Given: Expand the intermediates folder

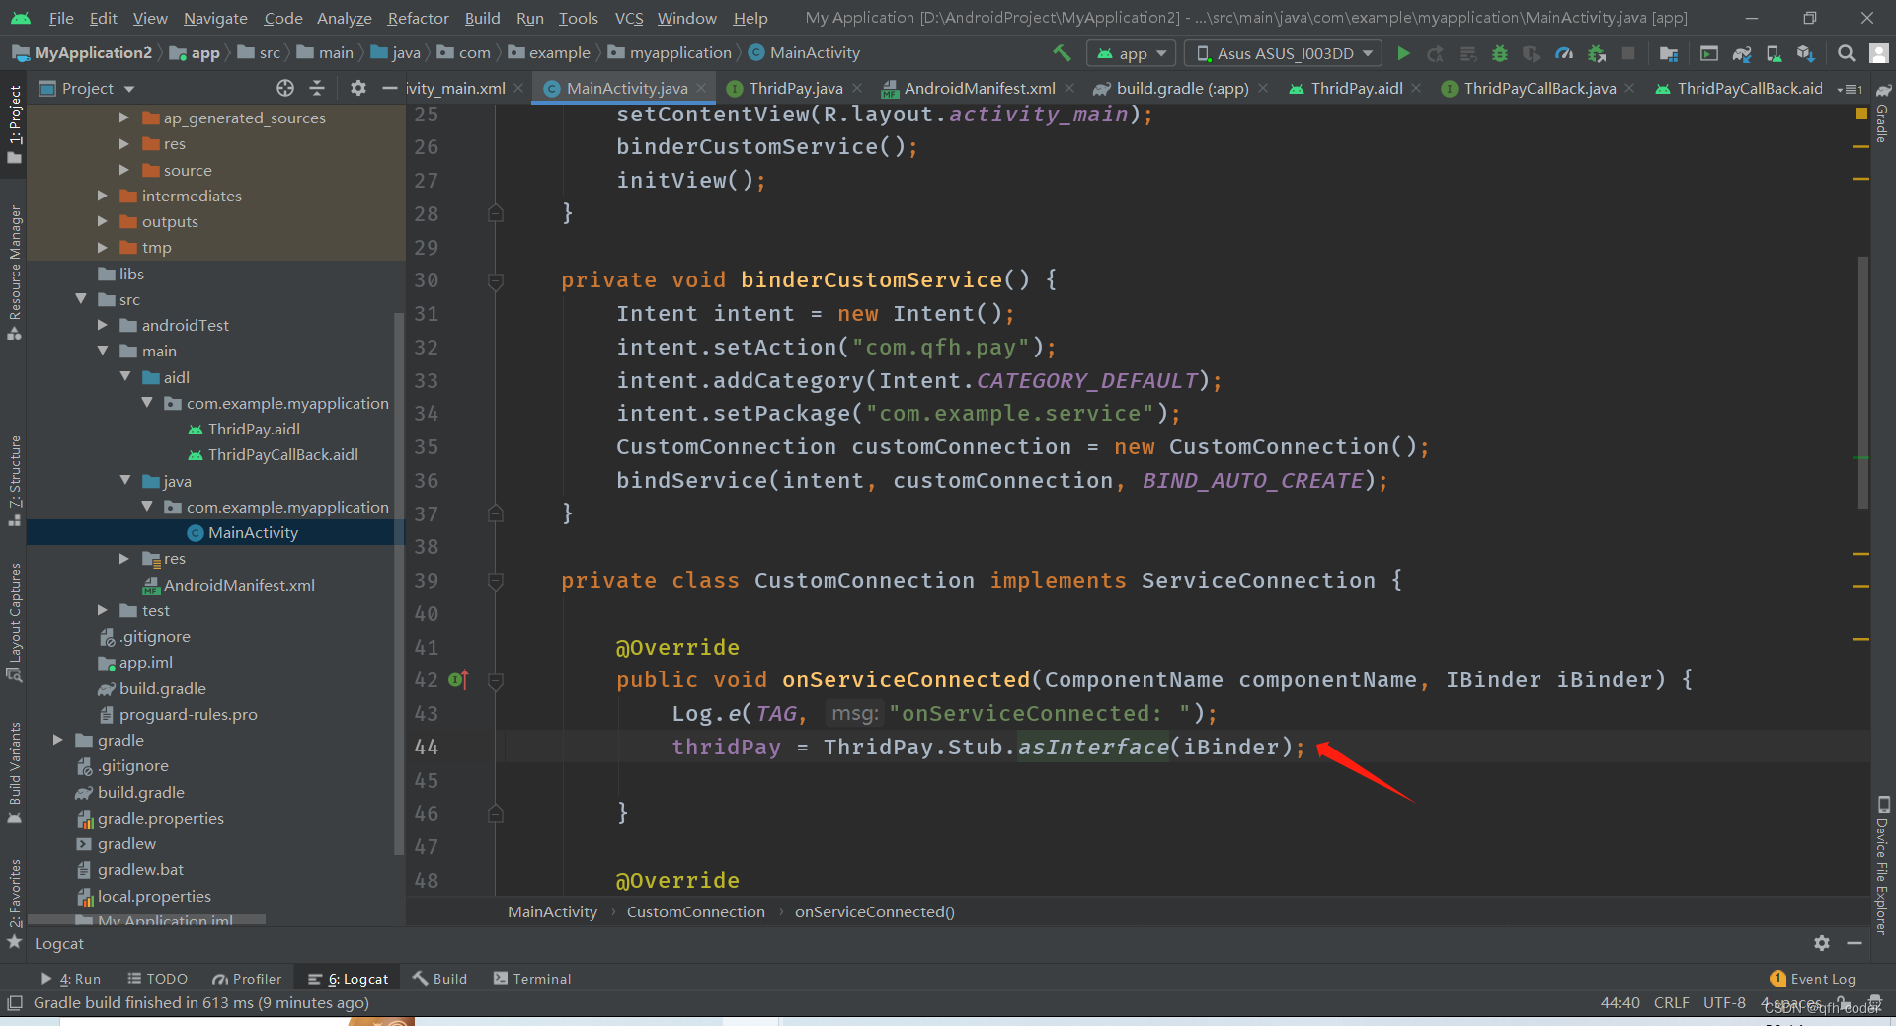Looking at the screenshot, I should (x=102, y=196).
